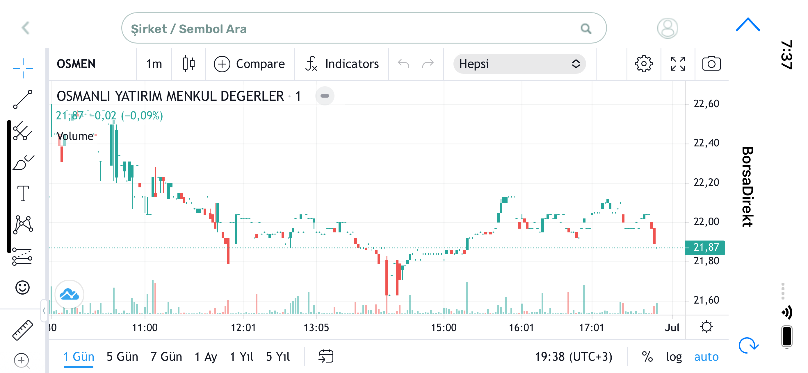
Task: Select the XABCD pattern tool
Action: pos(23,225)
